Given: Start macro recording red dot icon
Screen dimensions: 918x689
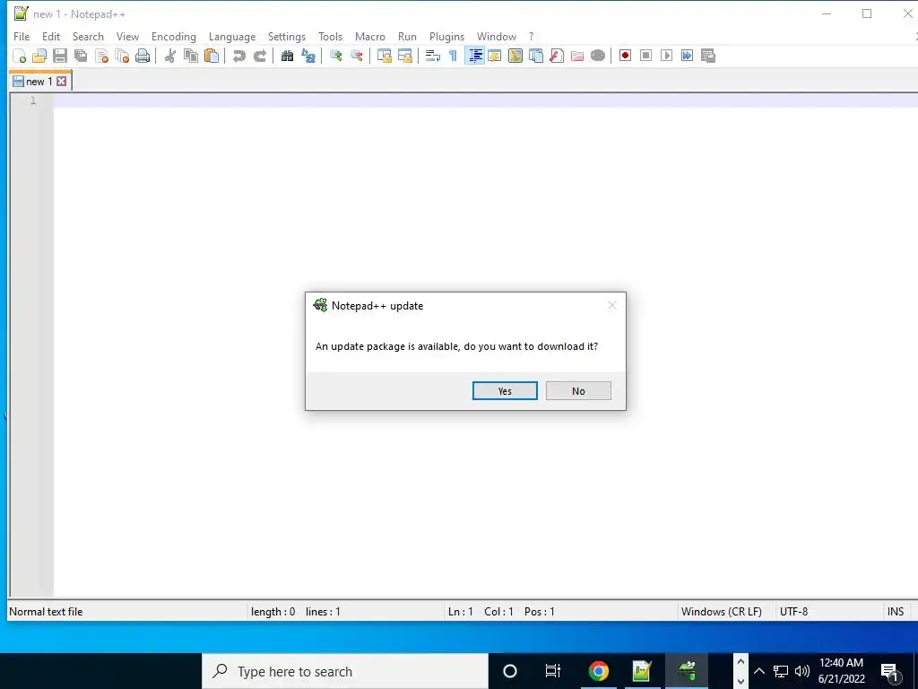Looking at the screenshot, I should (x=625, y=56).
